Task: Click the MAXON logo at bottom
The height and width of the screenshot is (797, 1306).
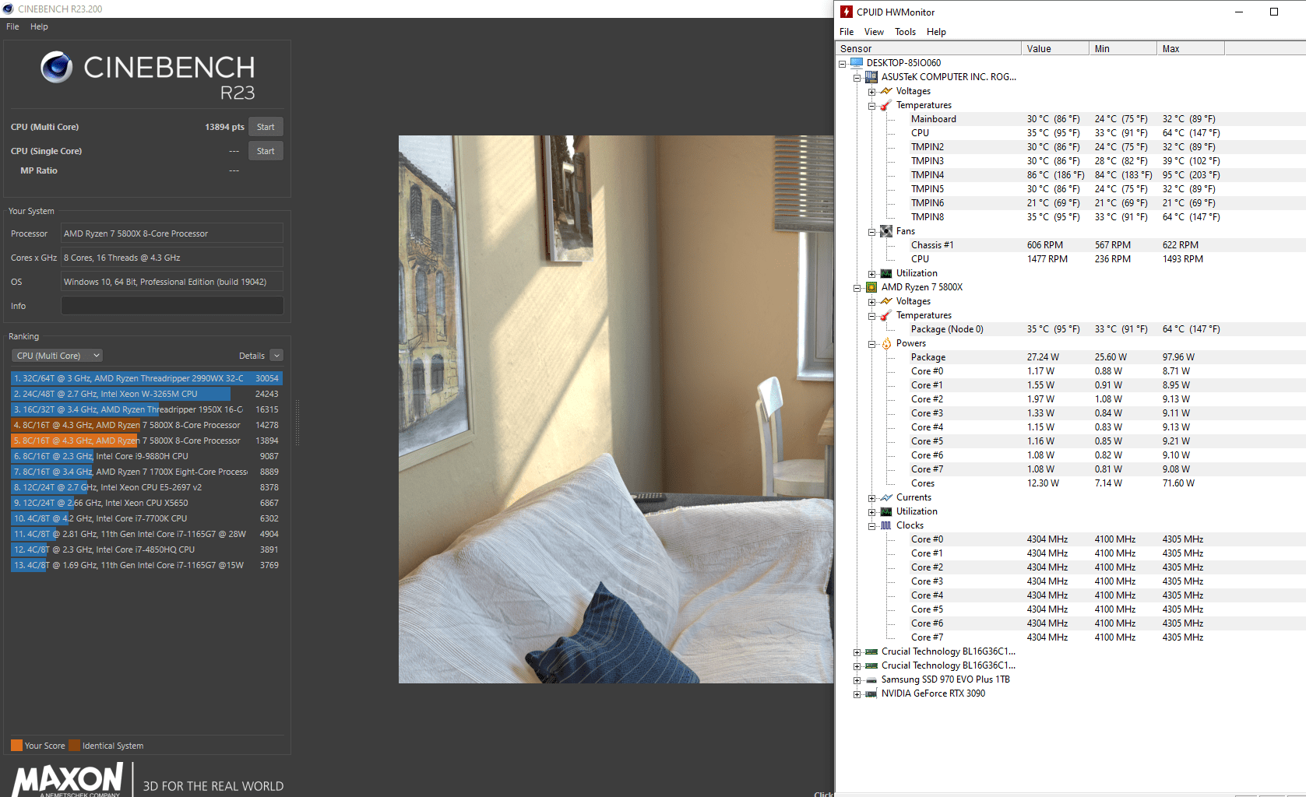Action: [x=68, y=780]
